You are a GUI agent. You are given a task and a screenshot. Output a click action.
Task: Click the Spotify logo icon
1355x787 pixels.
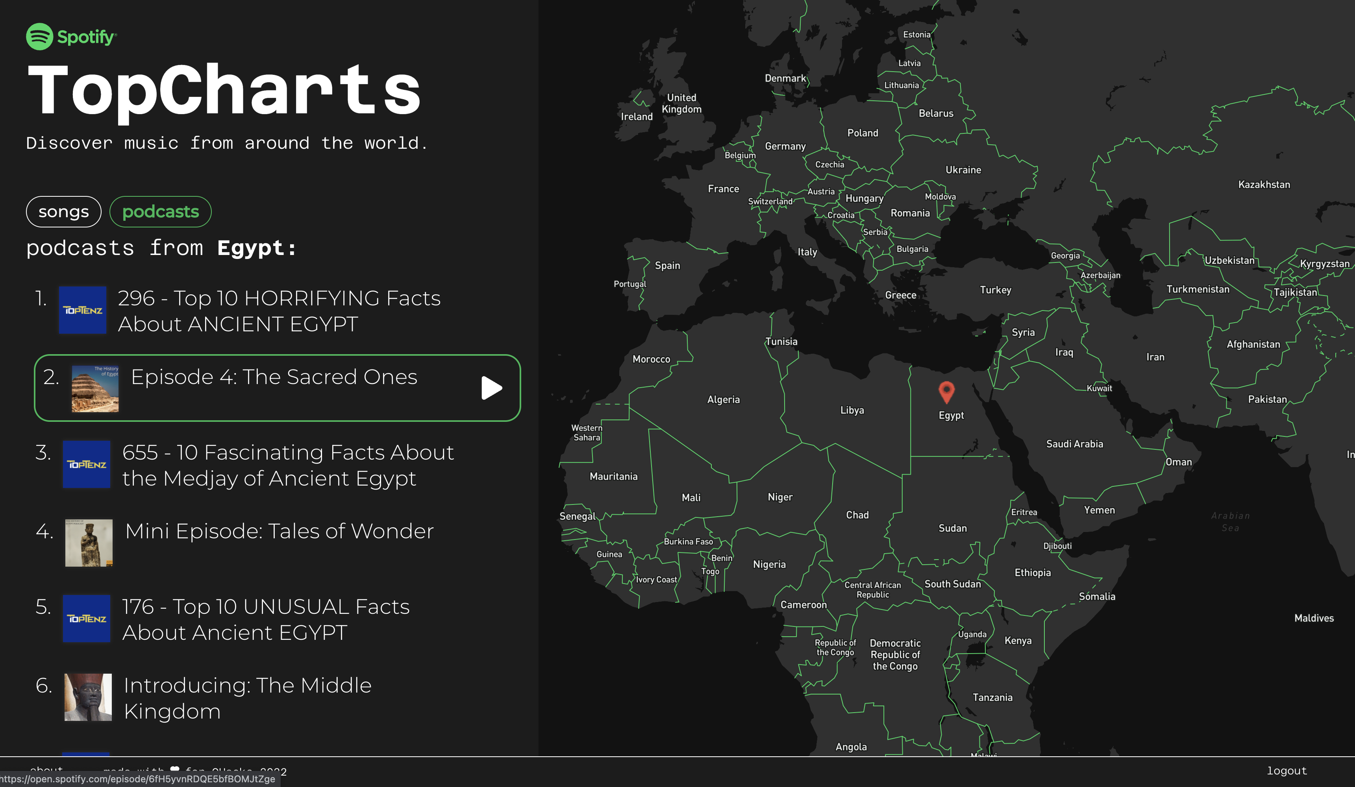(40, 37)
